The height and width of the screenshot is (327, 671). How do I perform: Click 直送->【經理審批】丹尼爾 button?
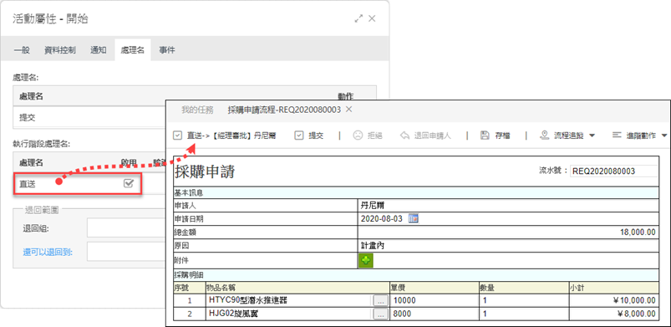(x=225, y=135)
